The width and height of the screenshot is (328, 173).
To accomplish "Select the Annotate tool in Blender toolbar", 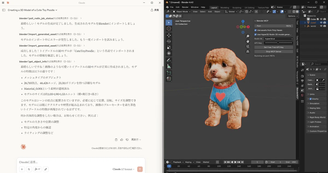I will [169, 60].
